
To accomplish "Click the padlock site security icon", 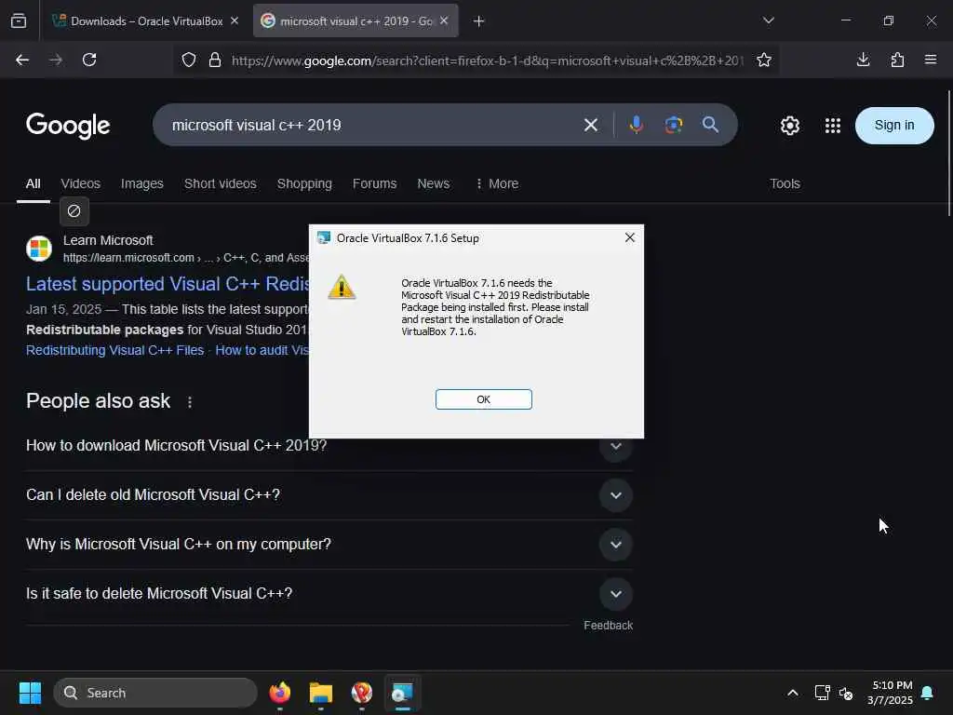I will (215, 60).
